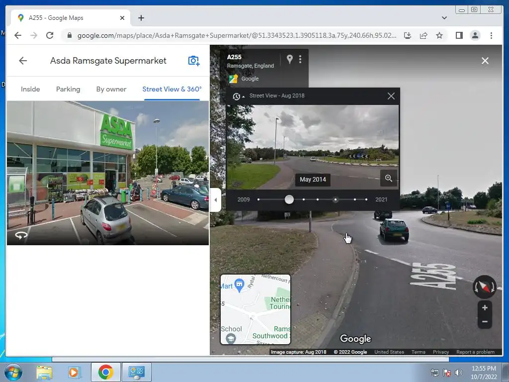Click the install app icon in address bar

tap(408, 35)
